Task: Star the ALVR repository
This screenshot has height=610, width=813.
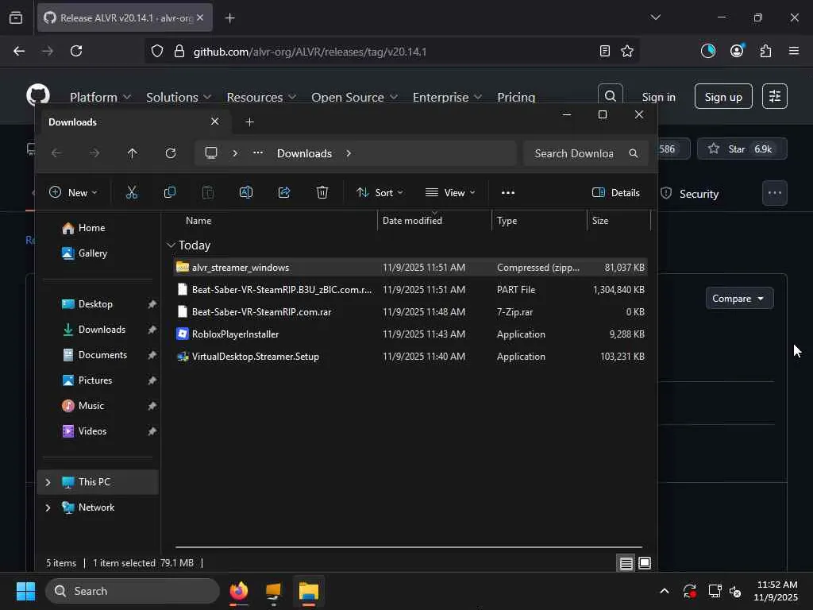Action: pyautogui.click(x=742, y=149)
